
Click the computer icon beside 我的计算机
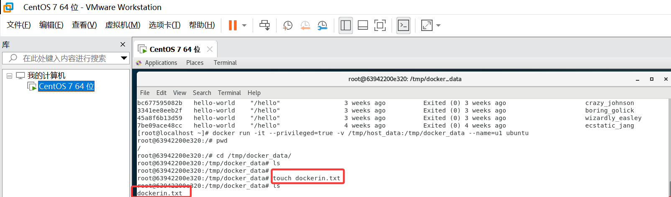coord(20,76)
